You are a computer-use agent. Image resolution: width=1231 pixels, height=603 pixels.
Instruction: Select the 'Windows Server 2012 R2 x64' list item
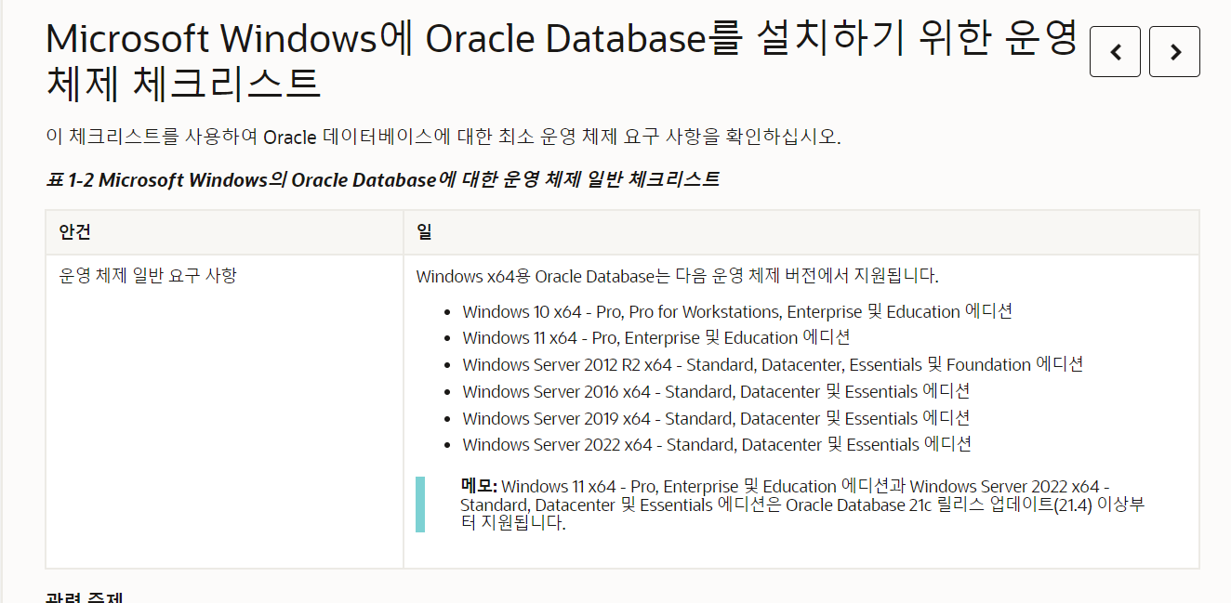coord(773,364)
